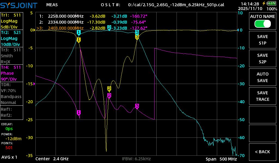Click the battery voltage indicator icon
This screenshot has width=279, height=163.
click(271, 3)
